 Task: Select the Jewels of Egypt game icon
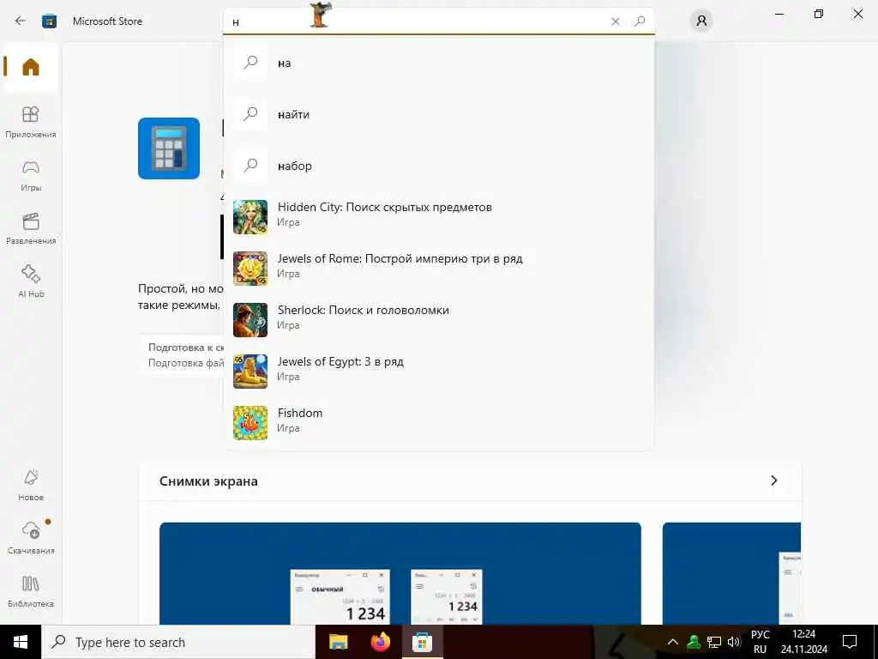pos(250,372)
